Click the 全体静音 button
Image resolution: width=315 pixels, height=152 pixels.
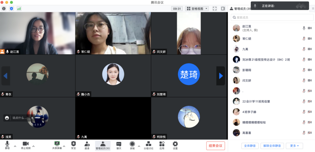pos(250,146)
